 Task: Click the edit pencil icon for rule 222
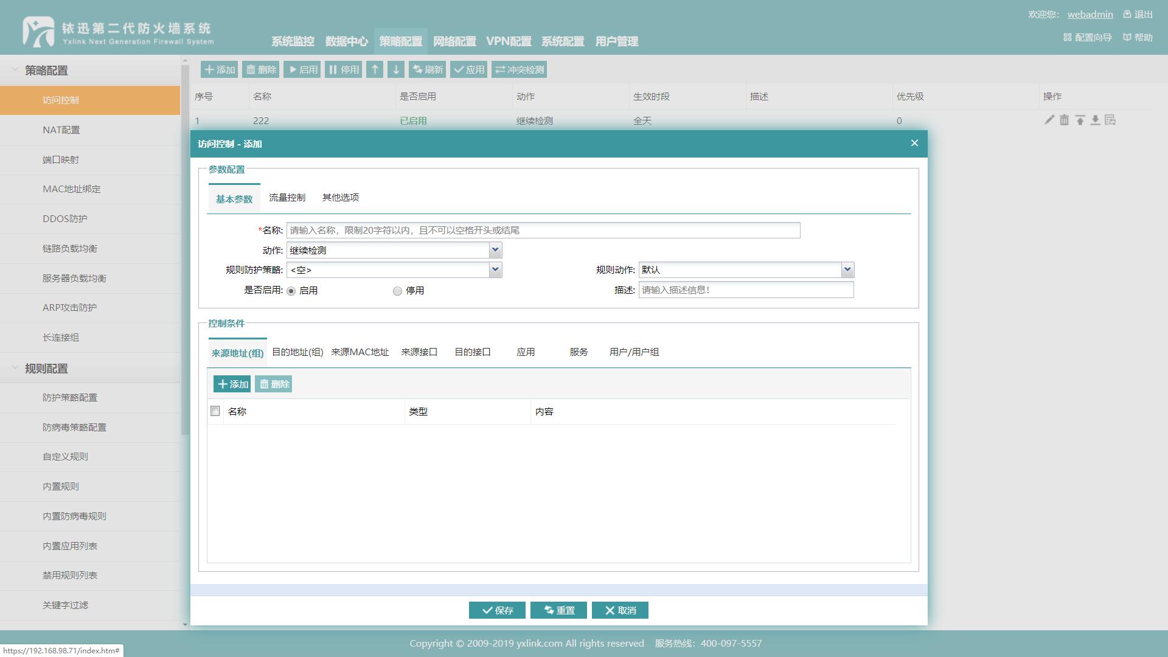pyautogui.click(x=1049, y=120)
